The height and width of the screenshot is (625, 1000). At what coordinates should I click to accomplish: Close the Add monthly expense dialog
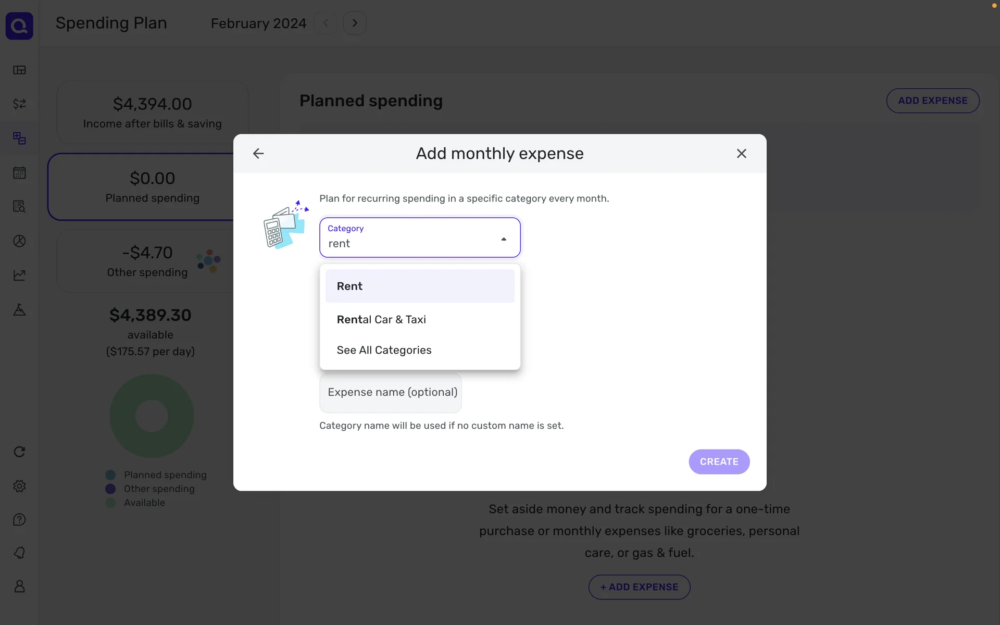[741, 154]
